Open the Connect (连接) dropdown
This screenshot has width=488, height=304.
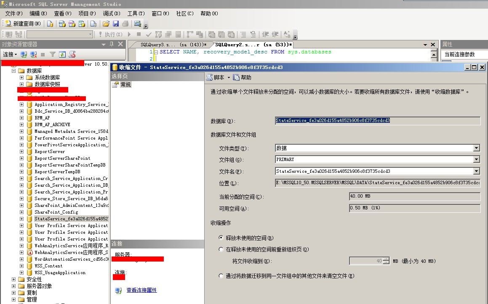pos(10,55)
